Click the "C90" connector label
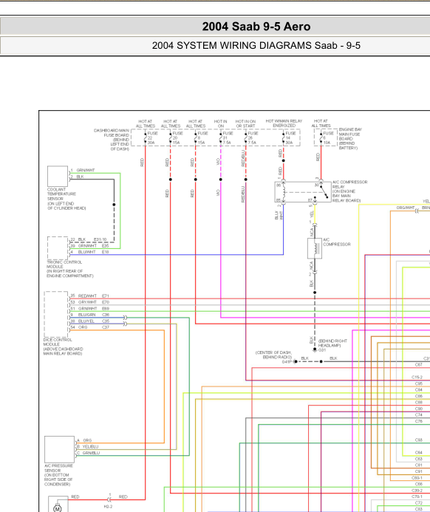Screen dimensions: 430x512 pyautogui.click(x=419, y=409)
